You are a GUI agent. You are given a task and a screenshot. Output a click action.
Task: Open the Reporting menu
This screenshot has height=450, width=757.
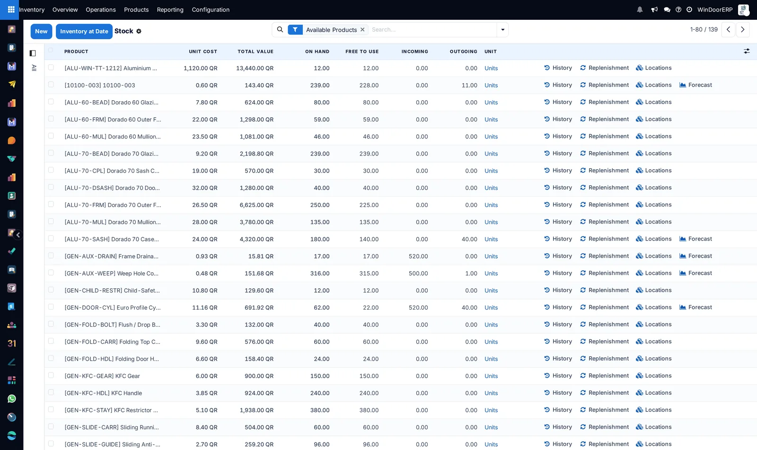click(x=170, y=9)
